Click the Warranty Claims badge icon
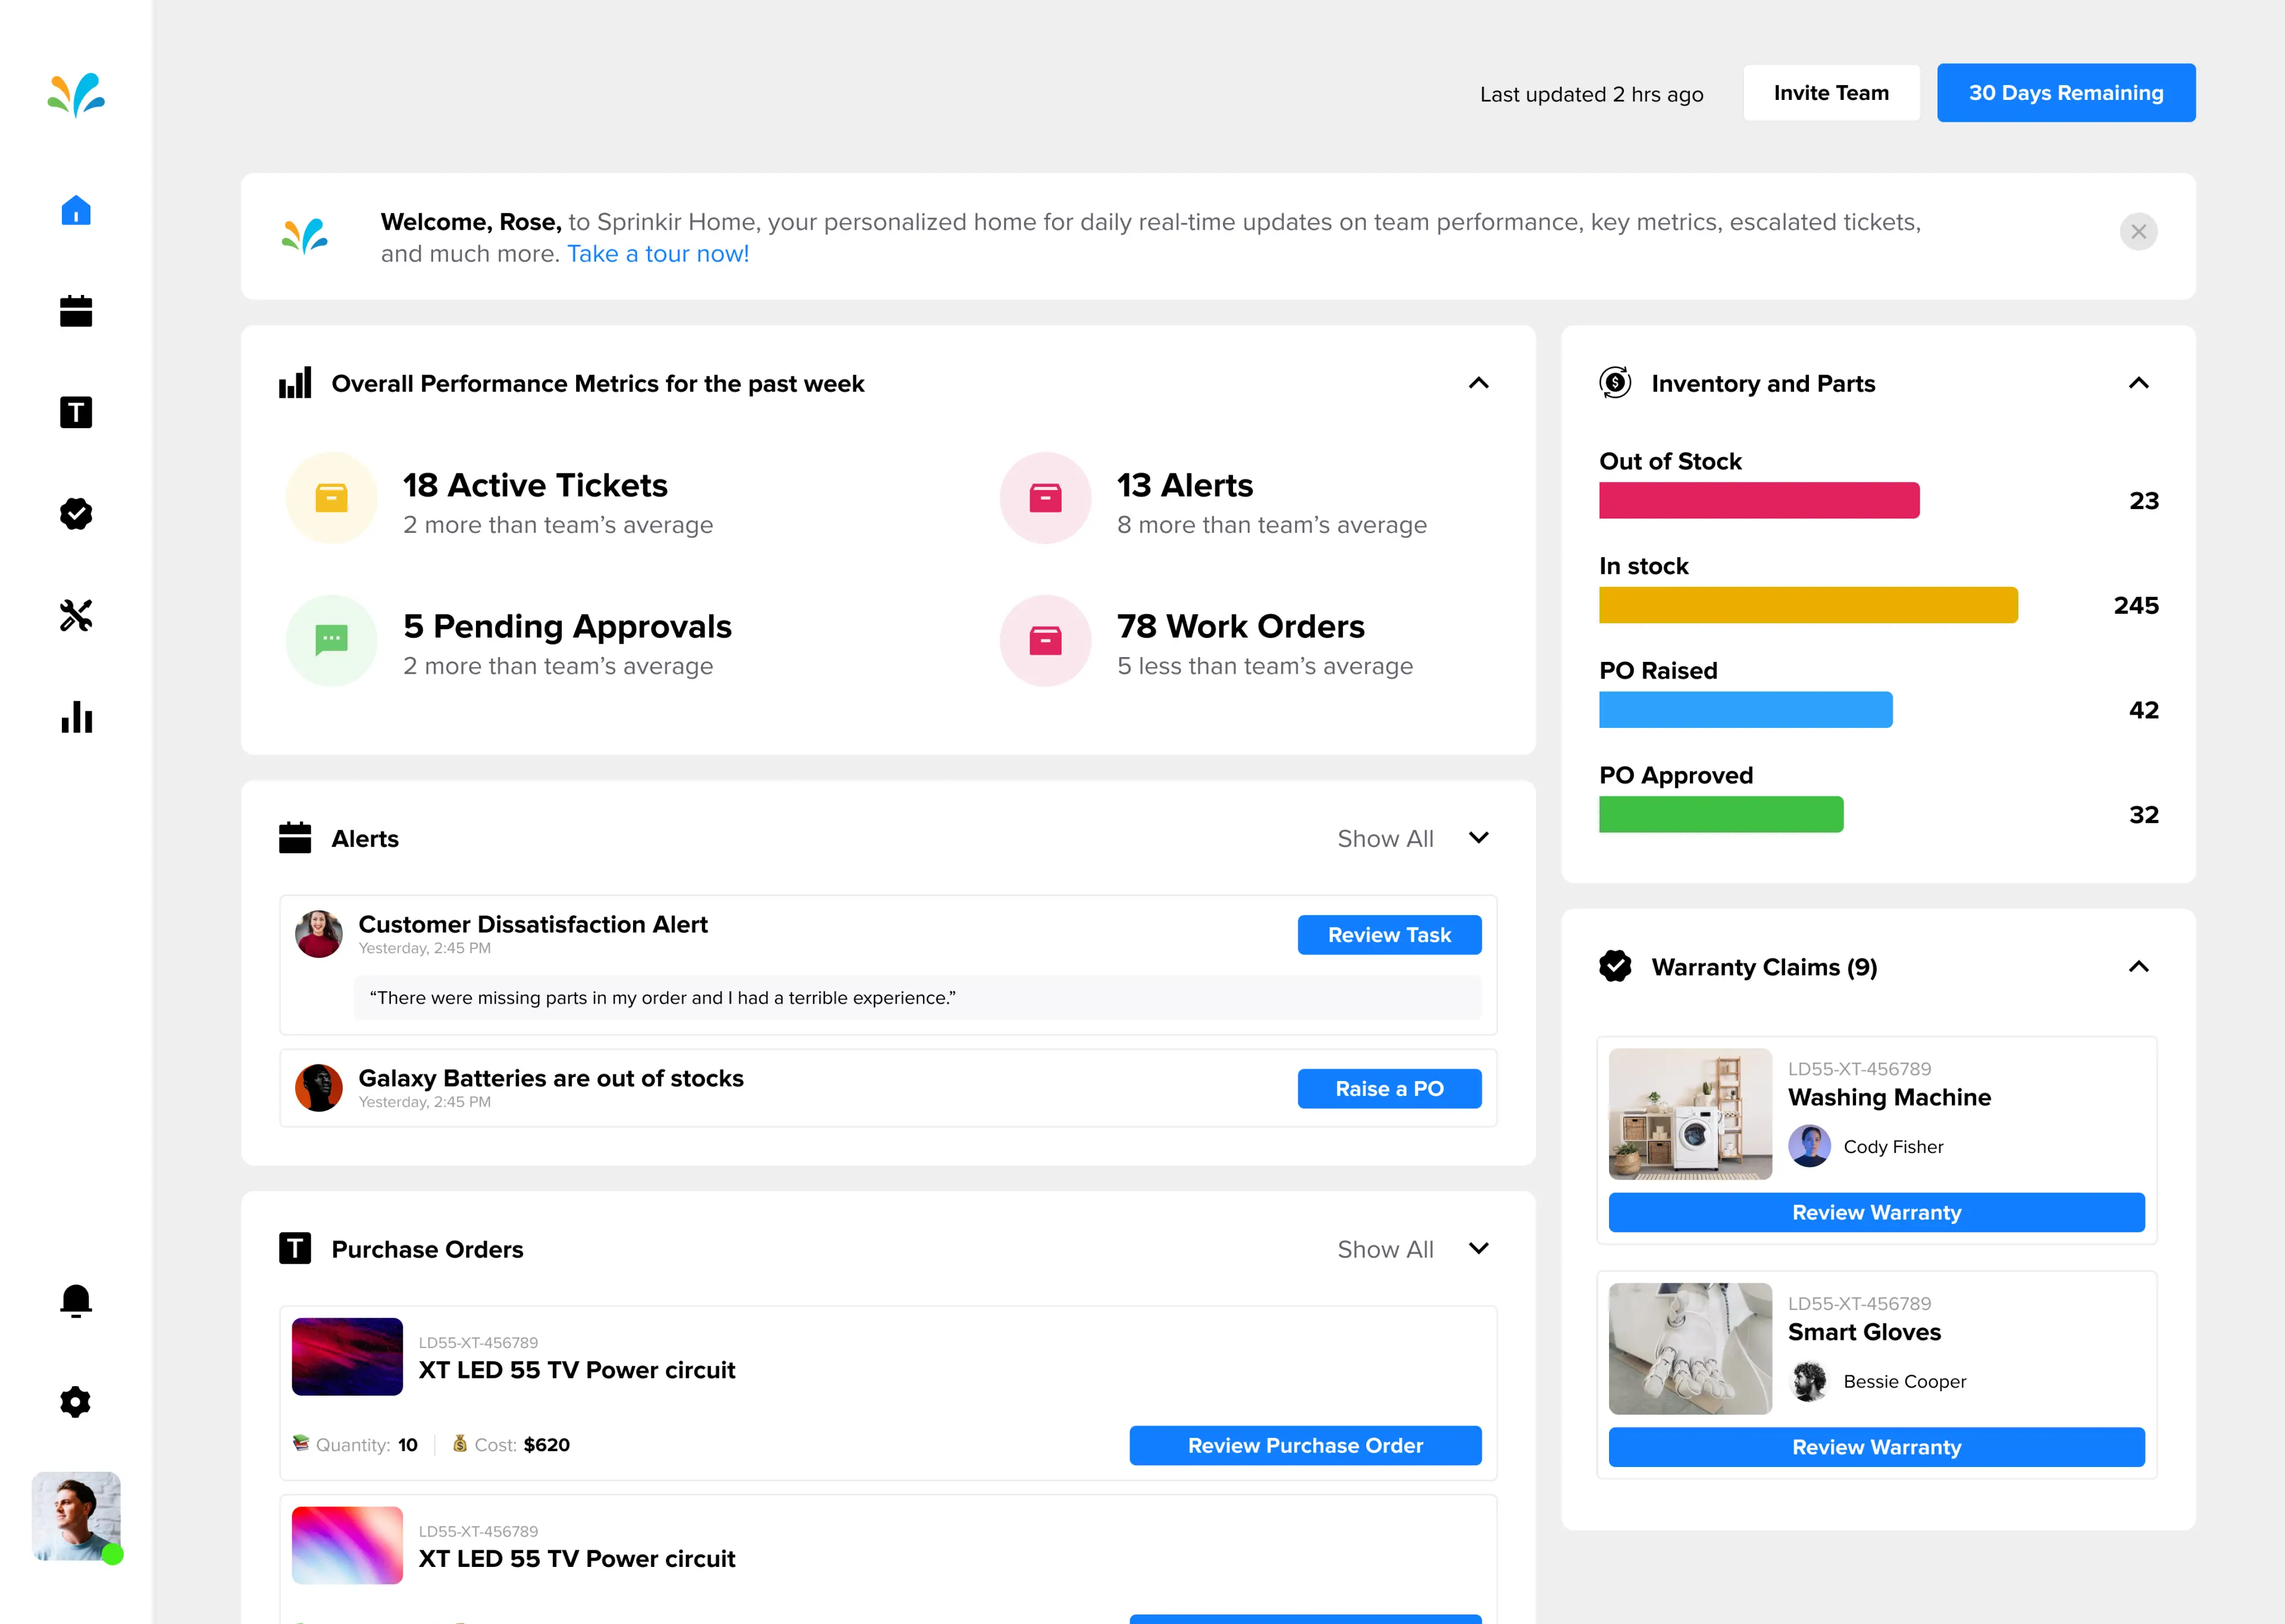This screenshot has height=1624, width=2285. 1615,966
